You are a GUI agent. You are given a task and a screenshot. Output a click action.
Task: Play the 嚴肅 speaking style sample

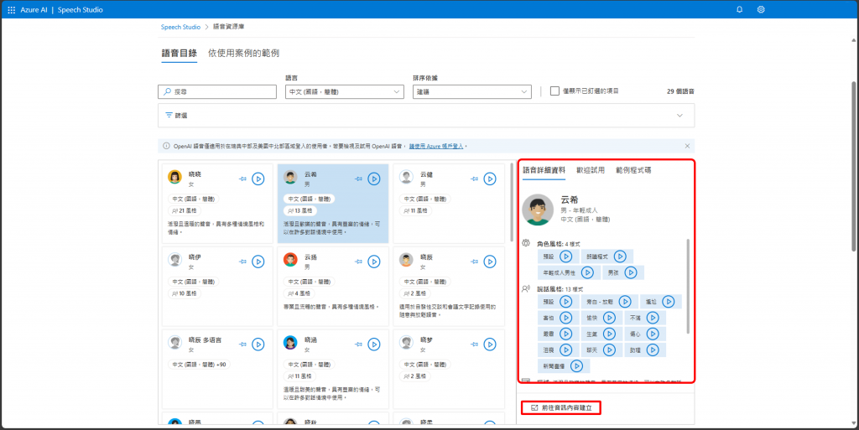[x=566, y=334]
